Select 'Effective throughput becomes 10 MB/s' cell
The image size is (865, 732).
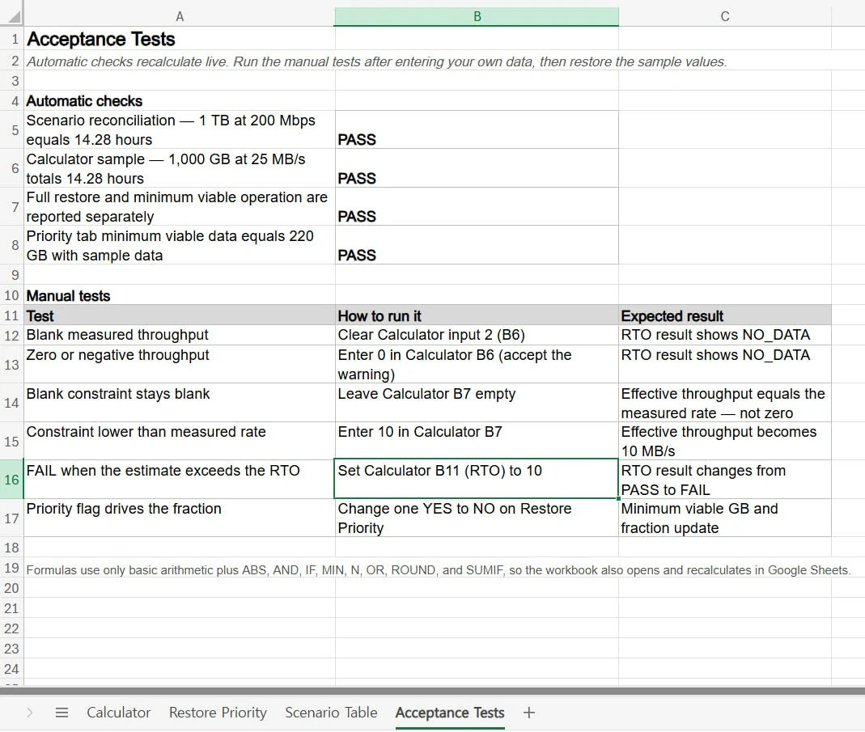click(x=724, y=441)
